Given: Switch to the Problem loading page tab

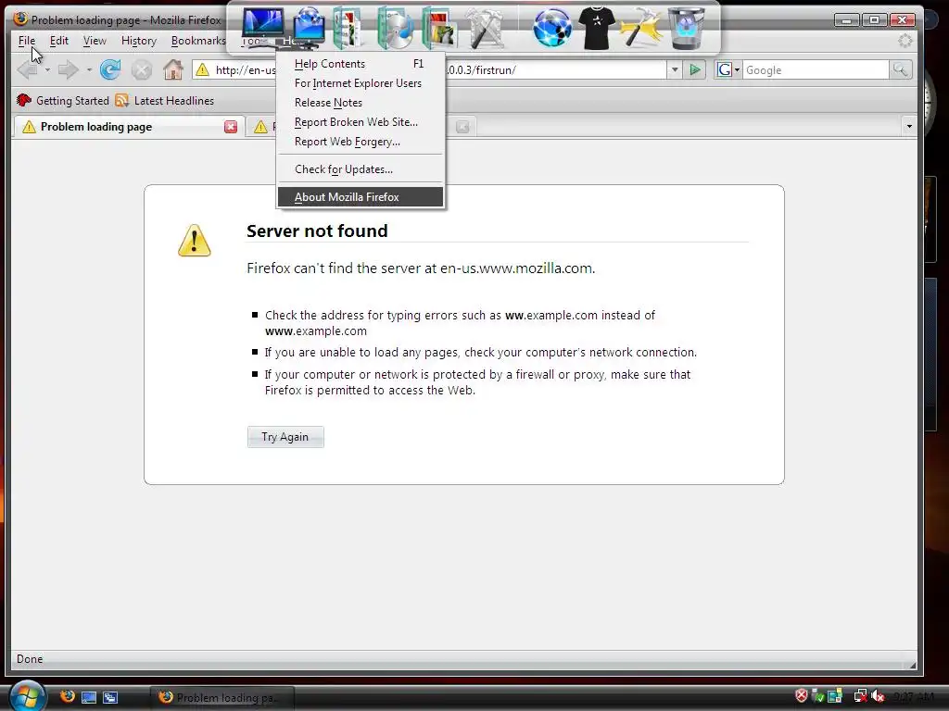Looking at the screenshot, I should pos(127,126).
